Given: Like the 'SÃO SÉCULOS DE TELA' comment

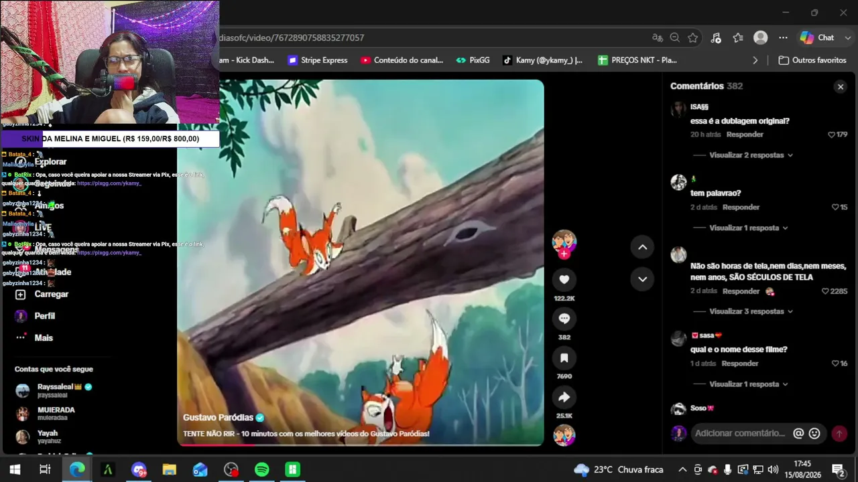Looking at the screenshot, I should pyautogui.click(x=825, y=291).
